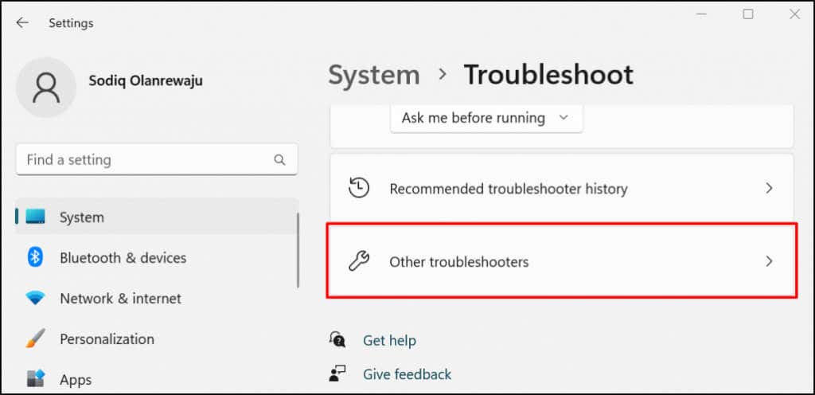Click the sidebar vertical scrollbar

[298, 250]
